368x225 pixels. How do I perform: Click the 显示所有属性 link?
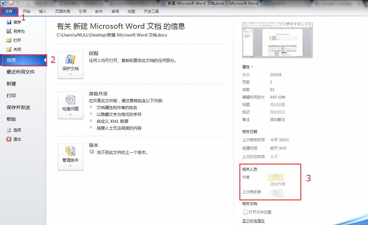pyautogui.click(x=253, y=221)
